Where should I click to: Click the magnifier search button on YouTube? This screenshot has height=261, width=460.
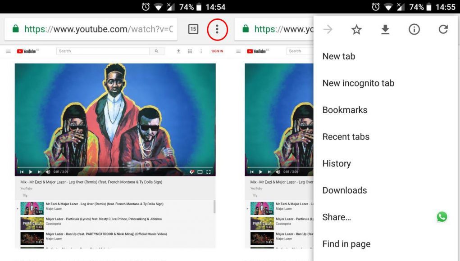[x=157, y=51]
